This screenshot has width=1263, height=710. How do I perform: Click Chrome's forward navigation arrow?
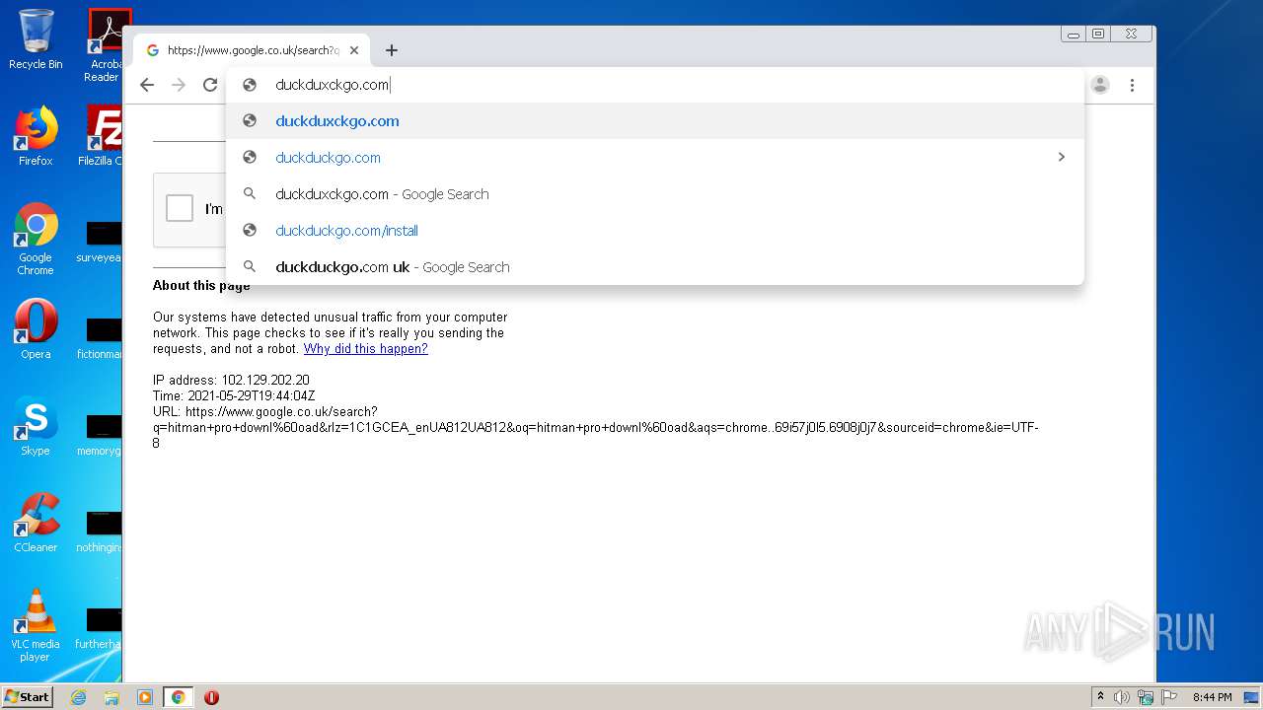pyautogui.click(x=179, y=85)
